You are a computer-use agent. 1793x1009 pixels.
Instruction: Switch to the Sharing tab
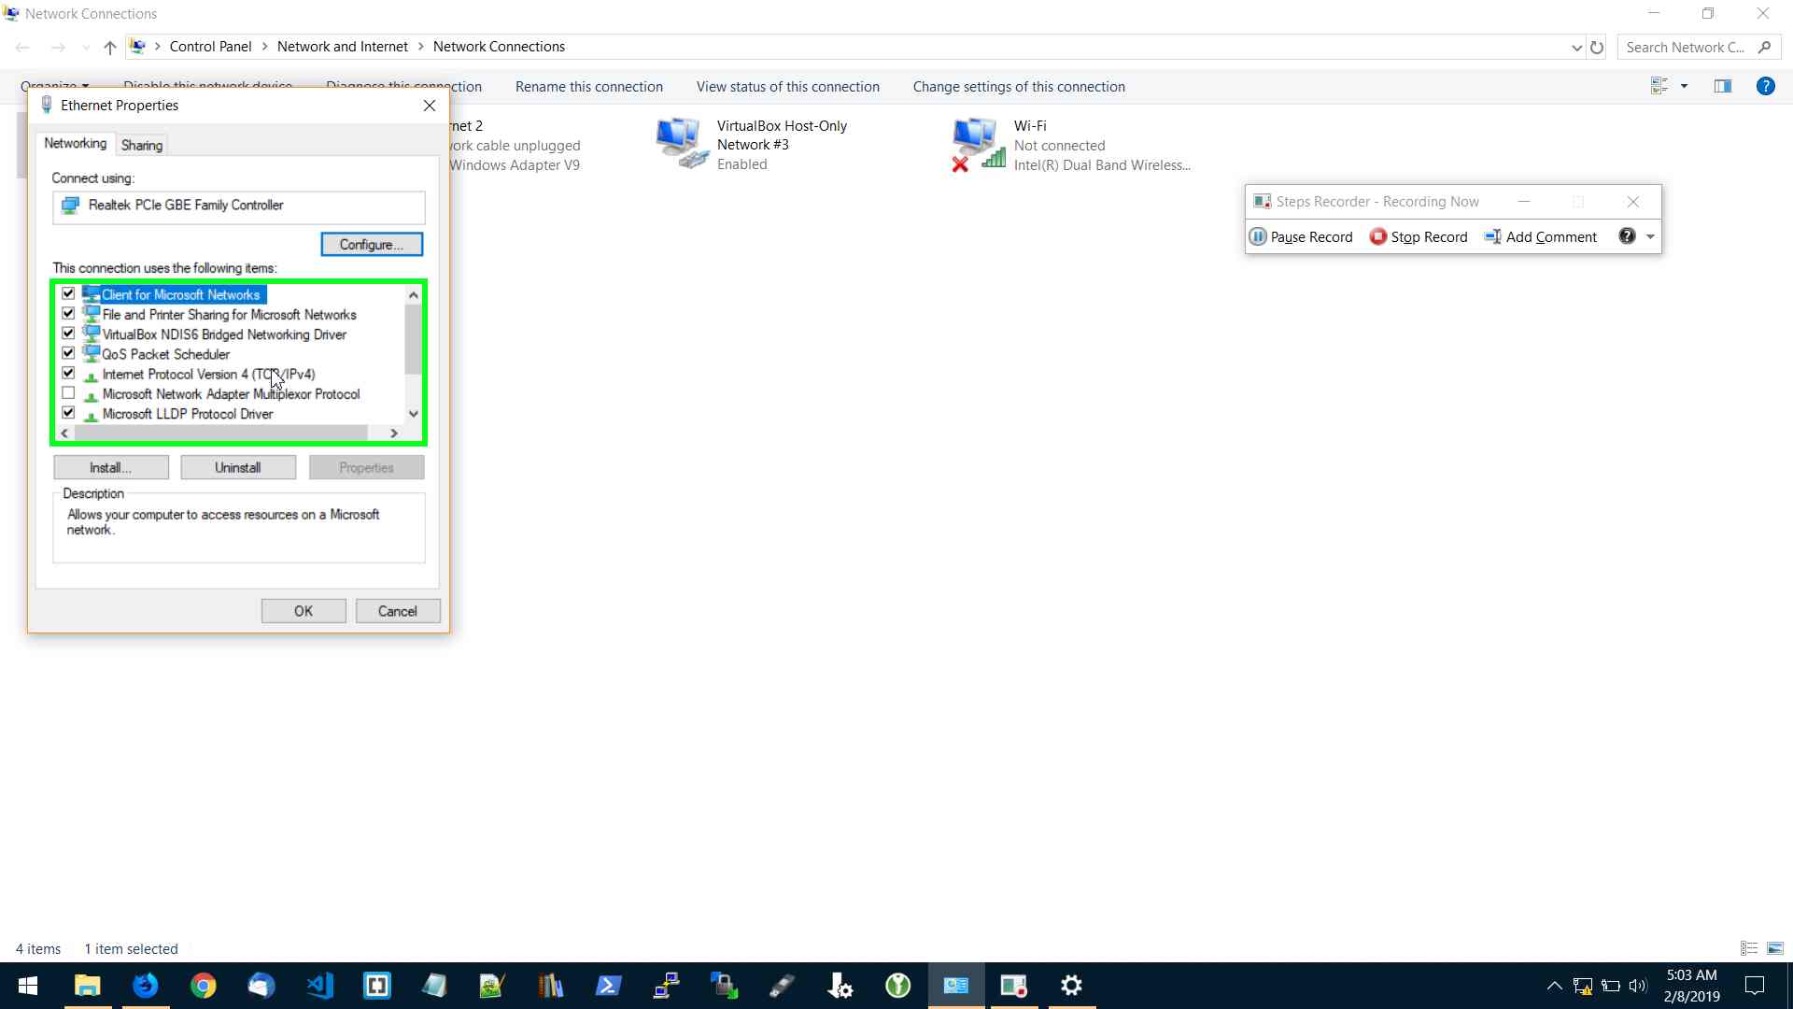click(x=142, y=145)
